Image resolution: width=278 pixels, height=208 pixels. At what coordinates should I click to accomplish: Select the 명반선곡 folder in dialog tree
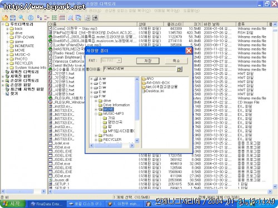click(115, 122)
